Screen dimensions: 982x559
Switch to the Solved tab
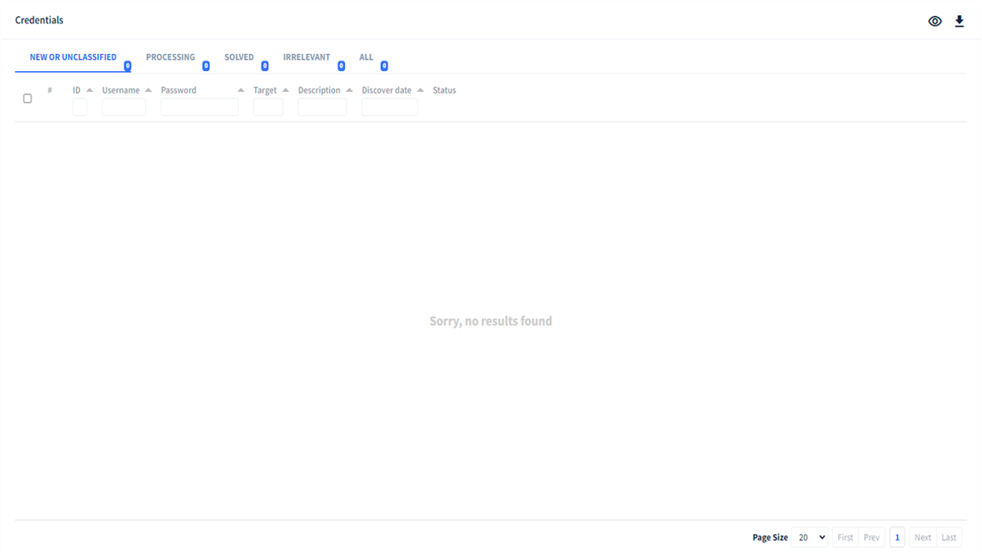[x=239, y=57]
